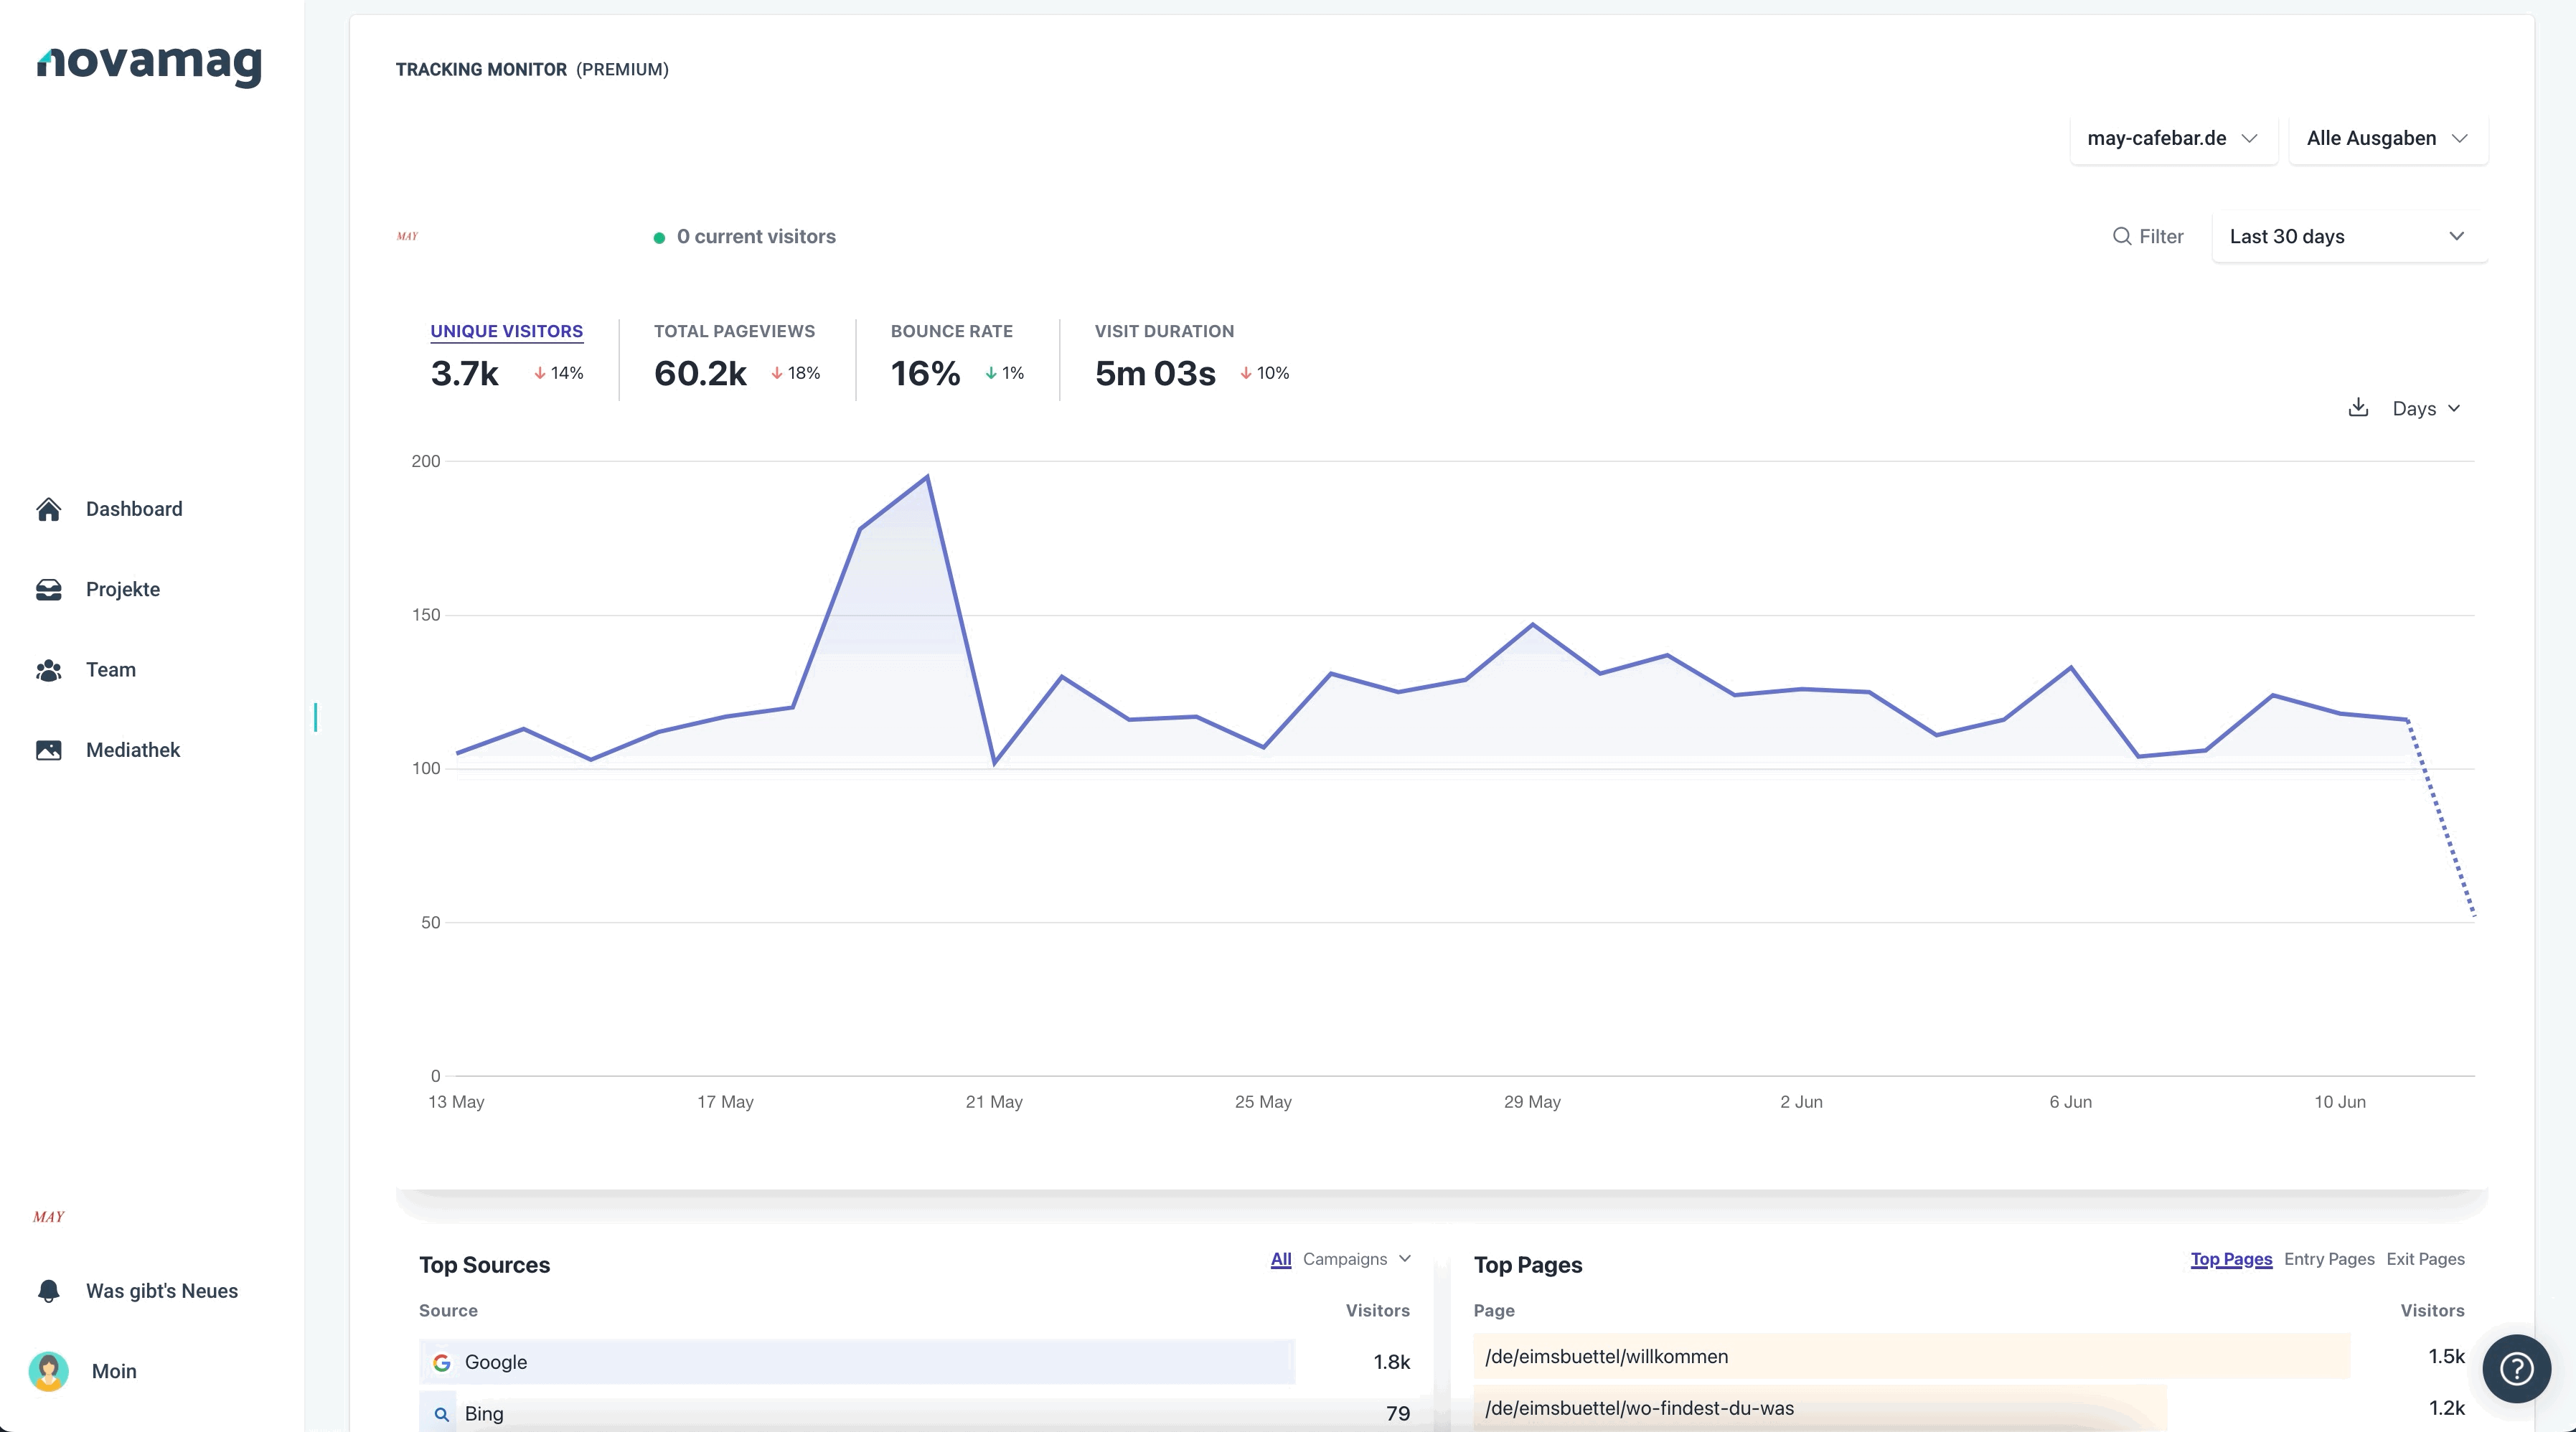Switch to the Exit Pages tab

point(2425,1259)
